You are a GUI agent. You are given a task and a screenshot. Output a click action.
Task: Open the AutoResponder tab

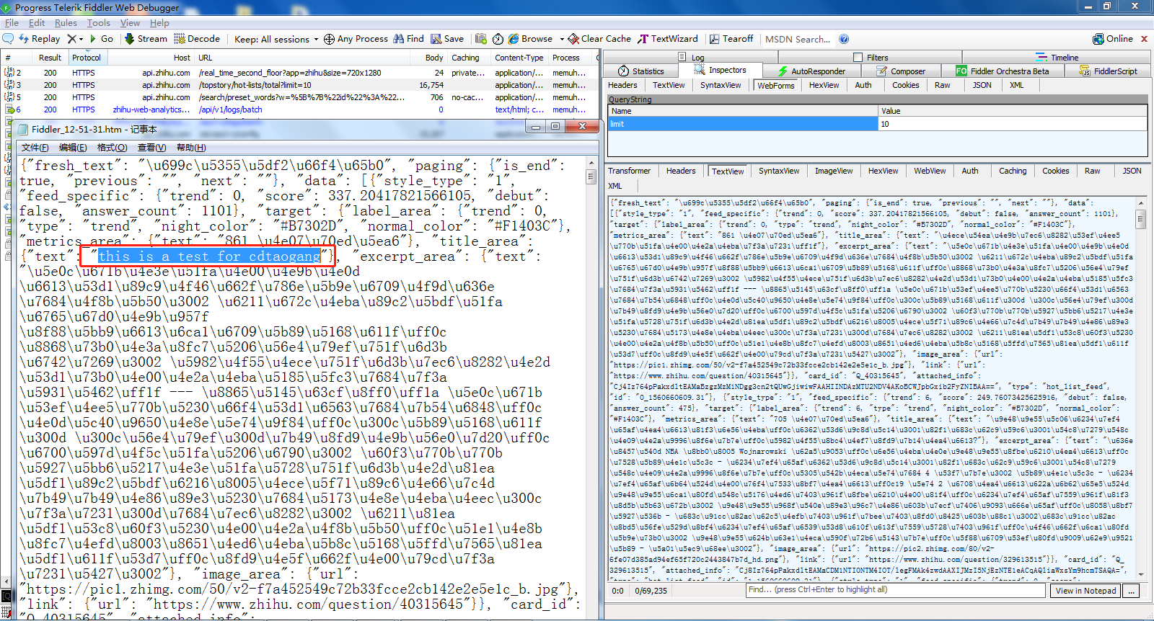tap(811, 71)
